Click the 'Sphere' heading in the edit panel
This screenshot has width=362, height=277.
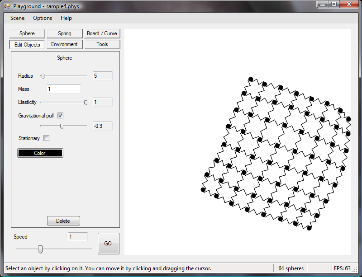[x=64, y=58]
